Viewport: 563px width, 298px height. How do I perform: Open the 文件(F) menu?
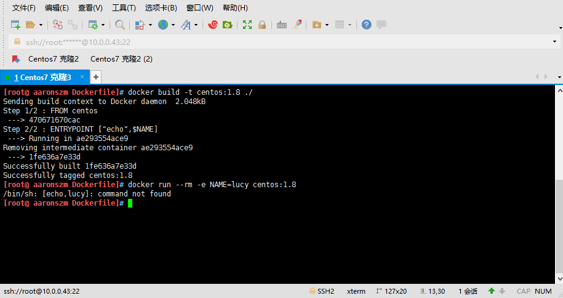[24, 8]
